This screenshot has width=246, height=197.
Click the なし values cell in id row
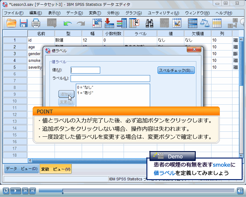click(x=170, y=40)
